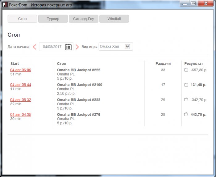Click wallet icon beside 131,48 р. result
The width and height of the screenshot is (216, 177).
pos(186,85)
